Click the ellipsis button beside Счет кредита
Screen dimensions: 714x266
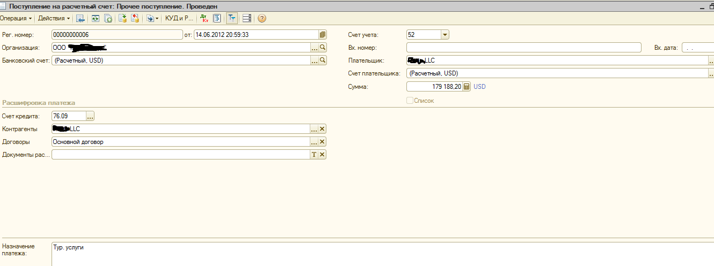click(90, 116)
